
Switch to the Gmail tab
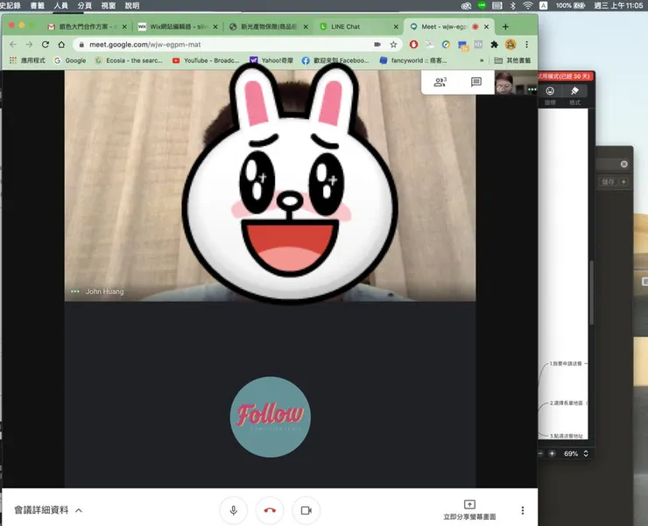(x=87, y=26)
